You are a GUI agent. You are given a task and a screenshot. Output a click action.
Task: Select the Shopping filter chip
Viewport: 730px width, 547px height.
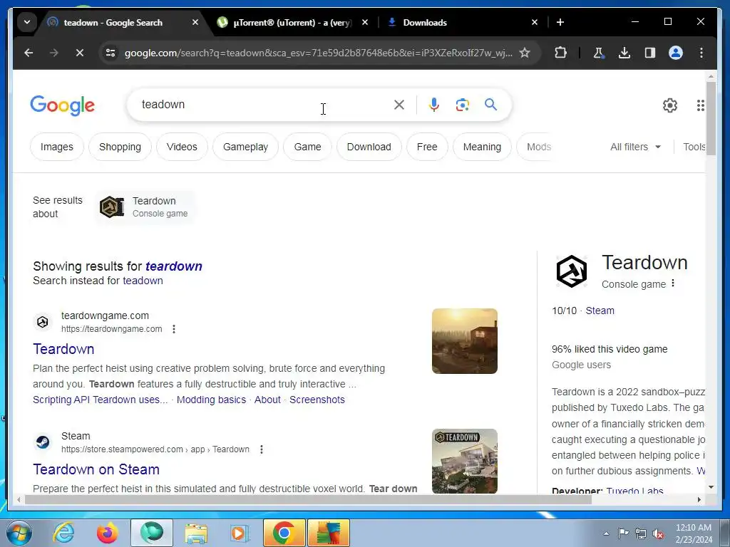coord(120,147)
